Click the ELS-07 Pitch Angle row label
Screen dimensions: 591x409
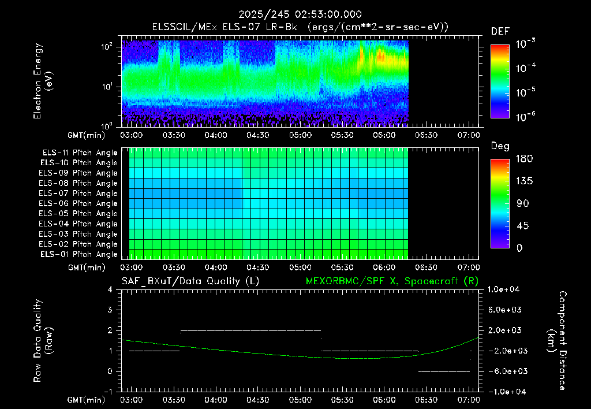78,193
